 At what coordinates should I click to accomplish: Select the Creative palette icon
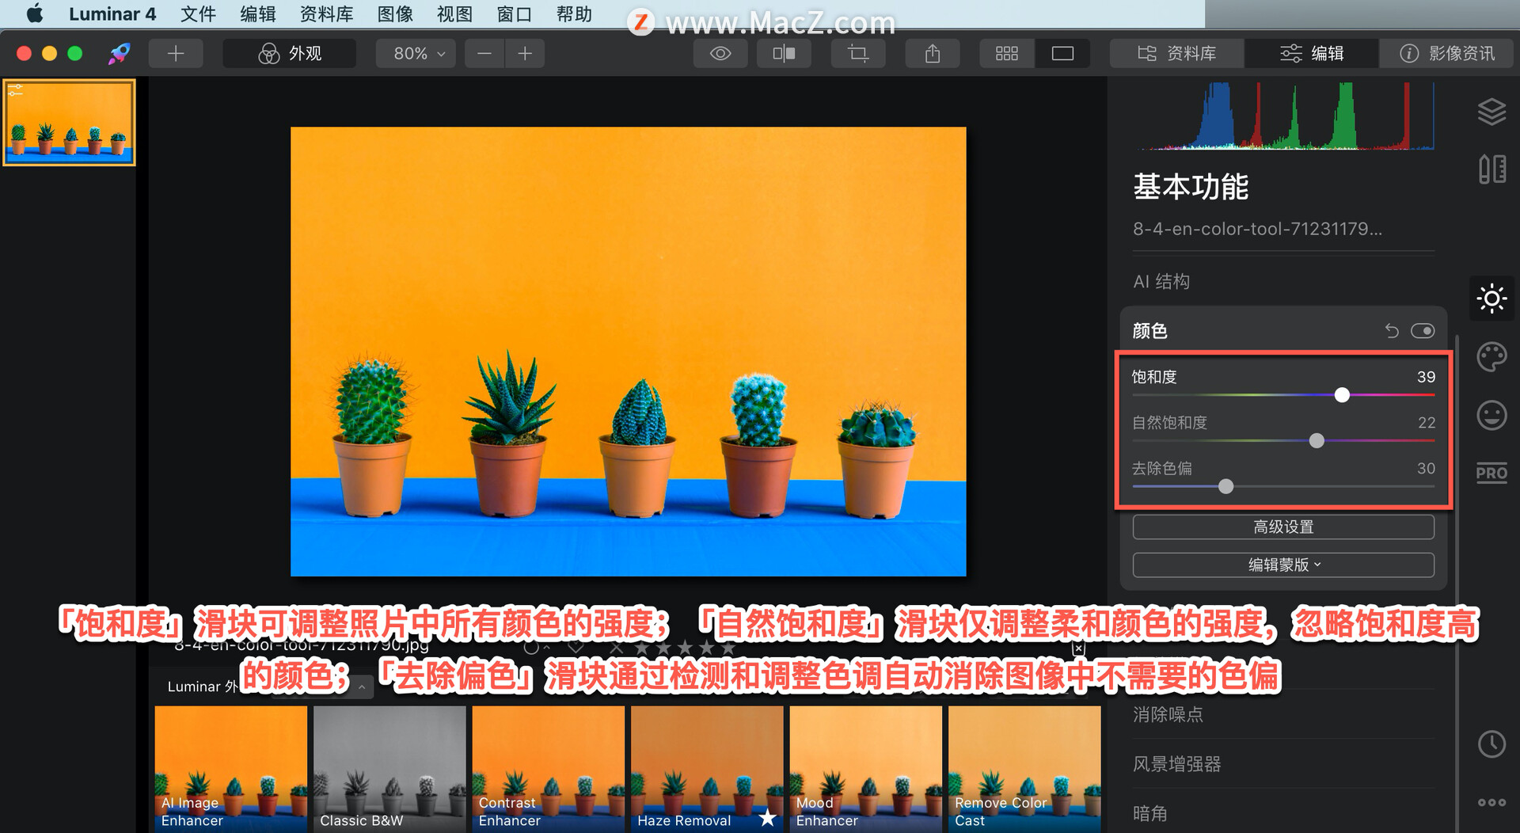pyautogui.click(x=1491, y=357)
